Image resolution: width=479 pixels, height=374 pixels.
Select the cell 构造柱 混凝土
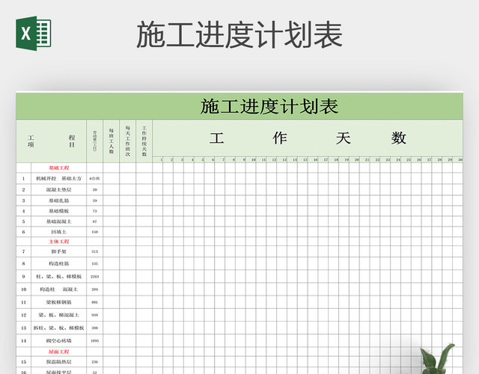point(59,289)
